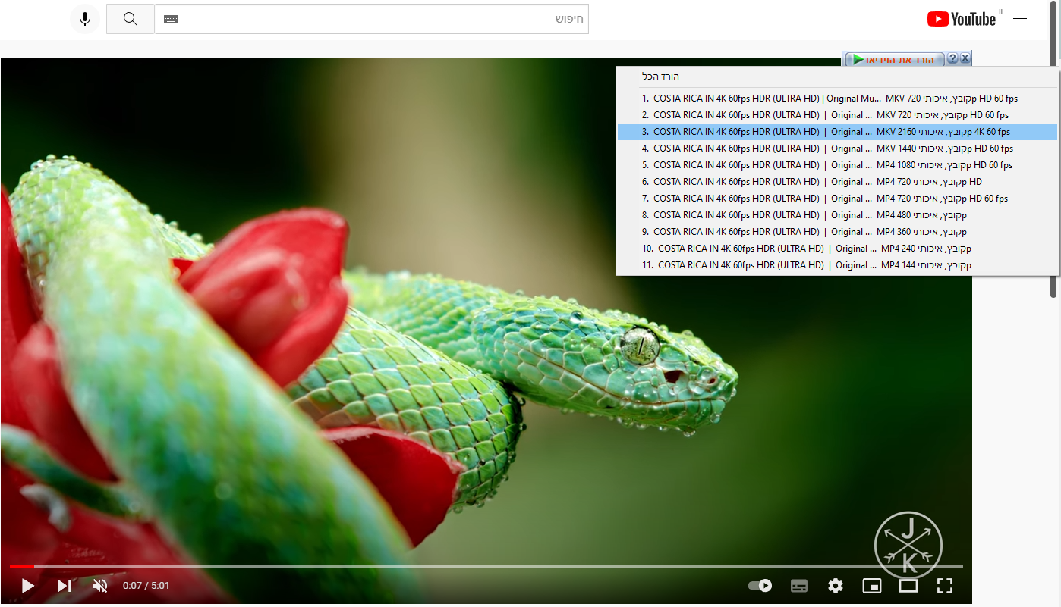Open the IDM panel help question icon
This screenshot has height=607, width=1061.
pos(952,59)
